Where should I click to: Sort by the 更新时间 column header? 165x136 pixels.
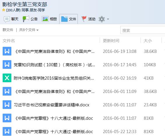point(111,41)
